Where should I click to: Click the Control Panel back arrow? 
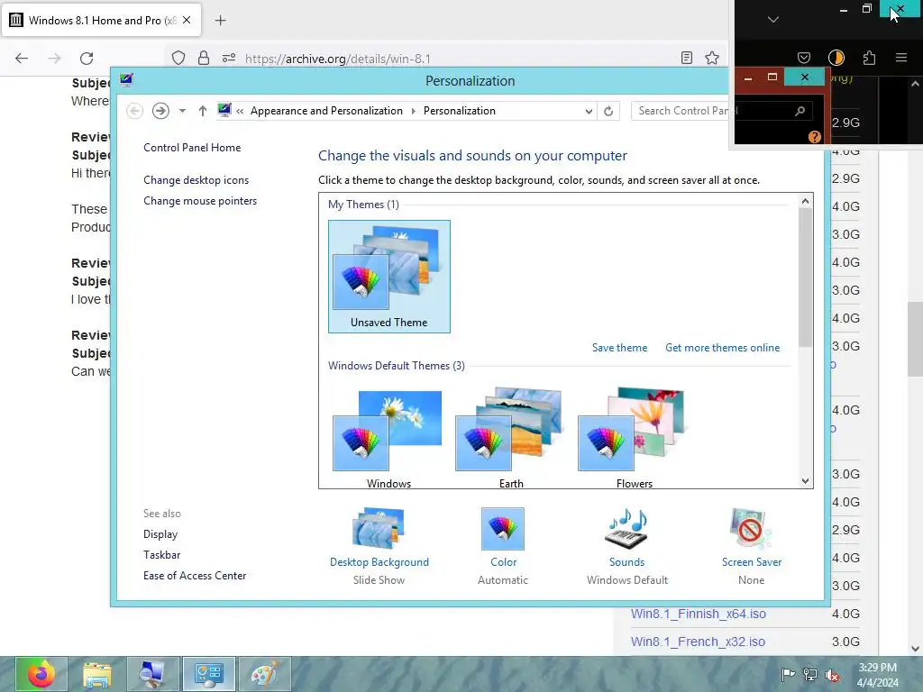tap(135, 111)
